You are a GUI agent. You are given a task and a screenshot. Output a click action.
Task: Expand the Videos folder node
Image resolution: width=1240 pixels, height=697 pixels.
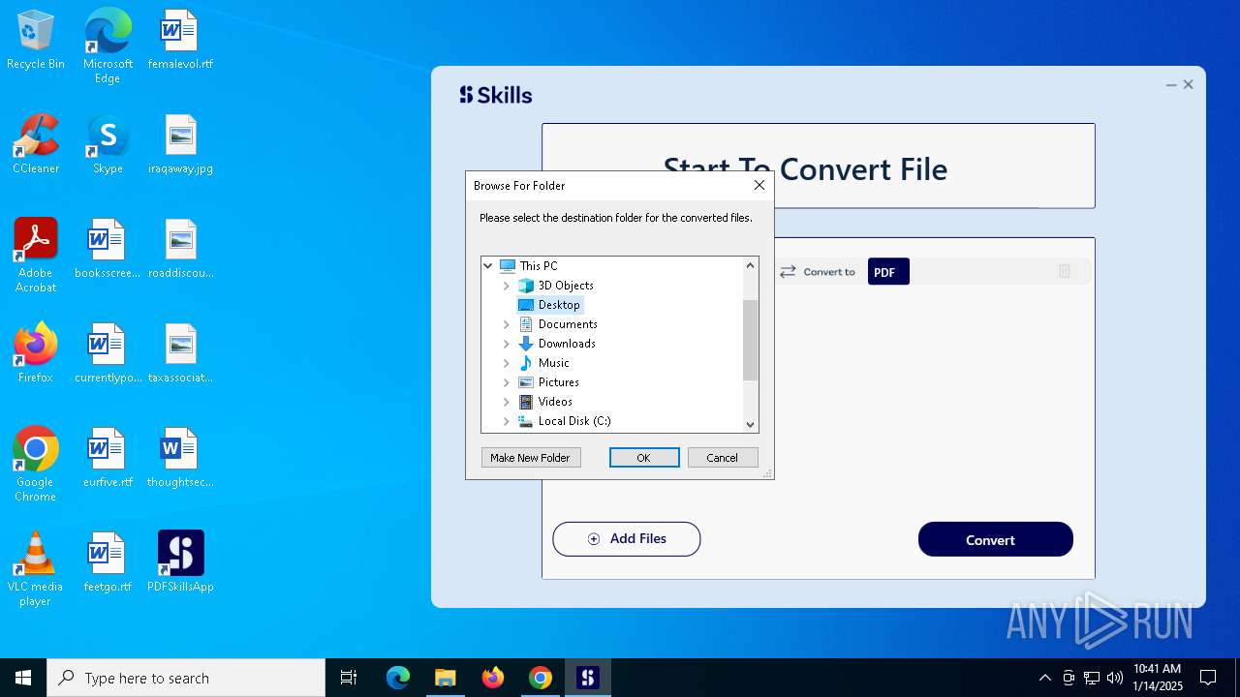[x=506, y=402]
